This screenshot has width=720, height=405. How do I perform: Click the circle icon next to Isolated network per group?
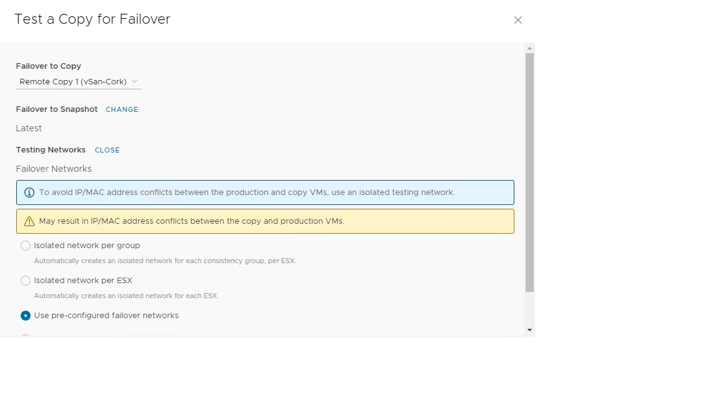point(26,246)
